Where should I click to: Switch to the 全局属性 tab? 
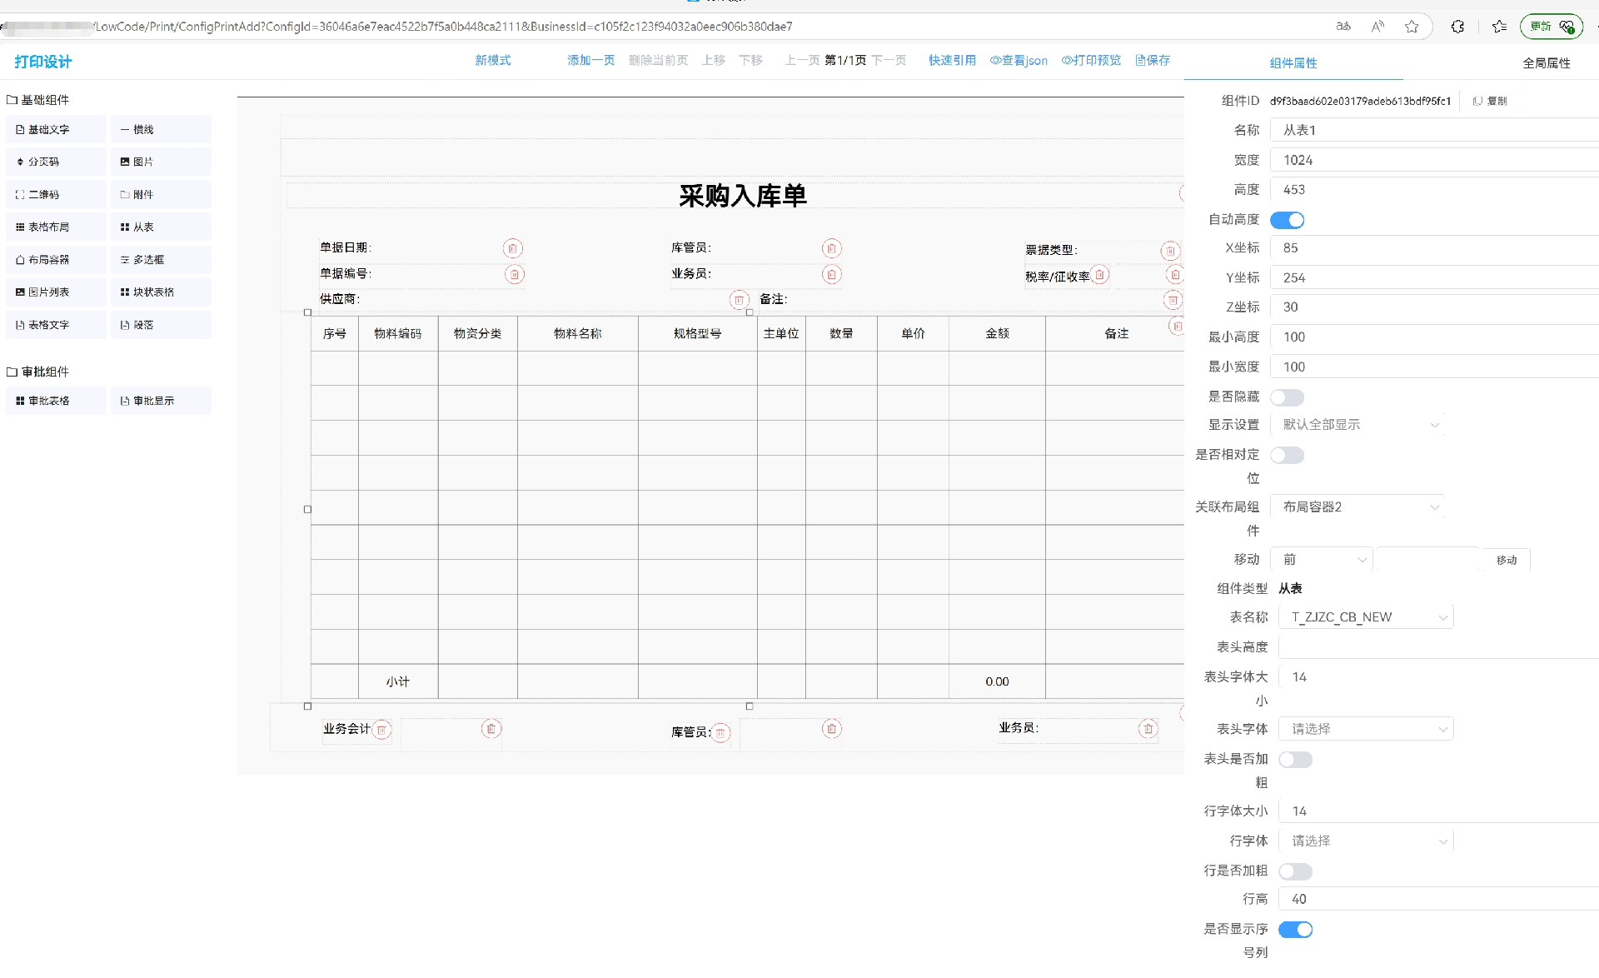[x=1546, y=63]
